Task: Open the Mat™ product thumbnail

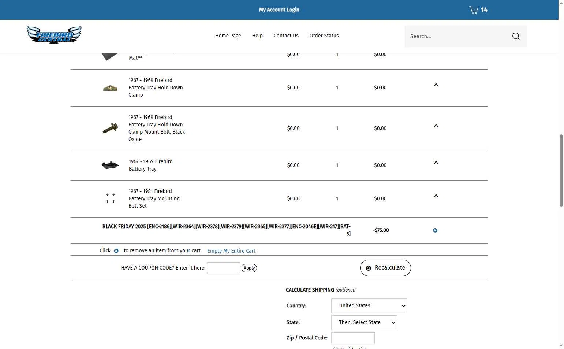Action: pos(110,57)
